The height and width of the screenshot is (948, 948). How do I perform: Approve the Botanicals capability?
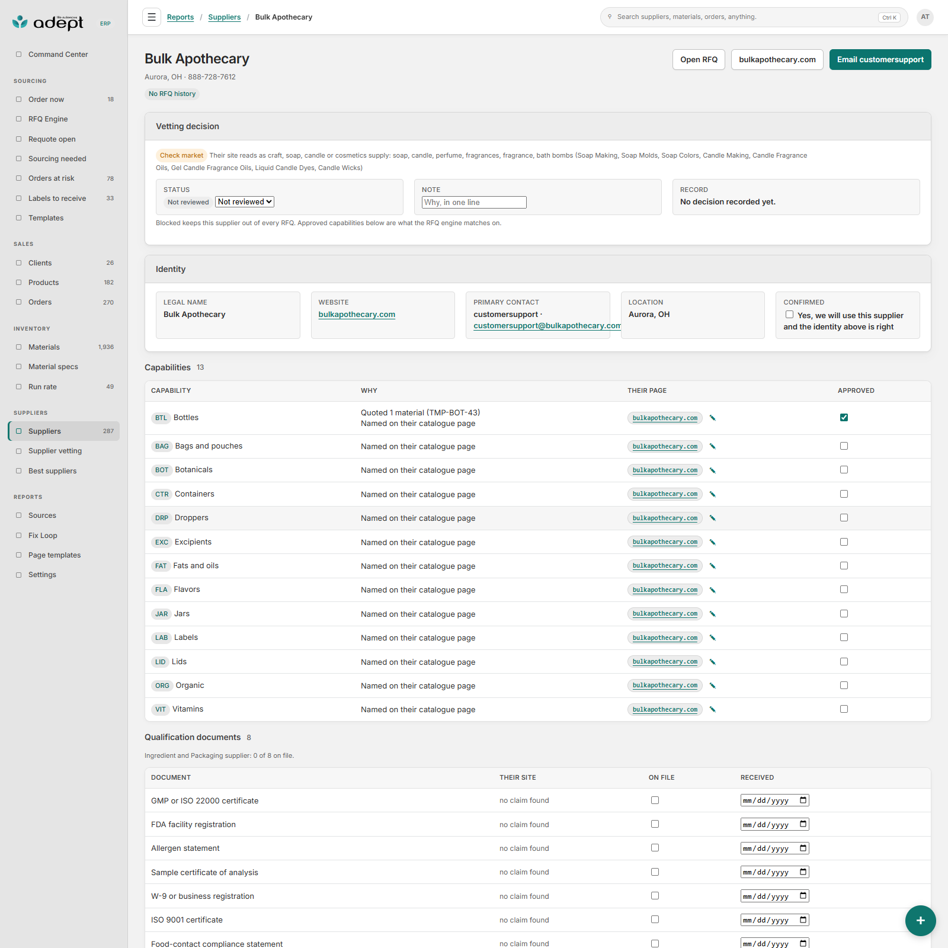coord(844,470)
